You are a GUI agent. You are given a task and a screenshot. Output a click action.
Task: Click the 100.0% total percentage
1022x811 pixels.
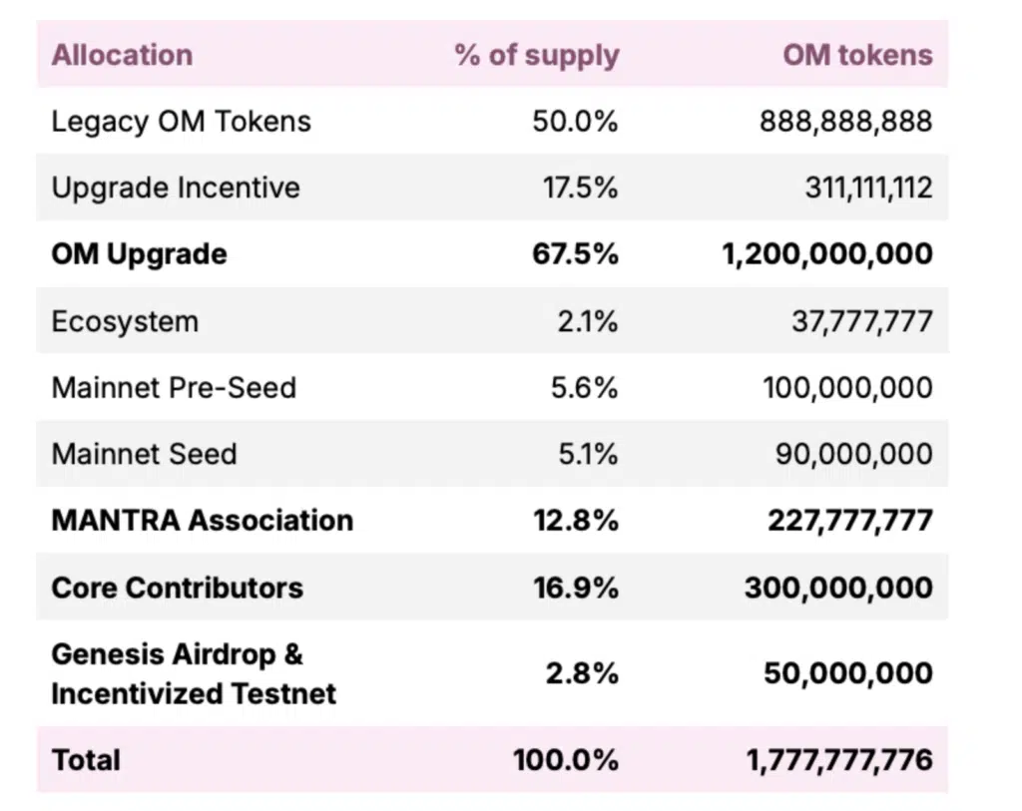pos(566,760)
